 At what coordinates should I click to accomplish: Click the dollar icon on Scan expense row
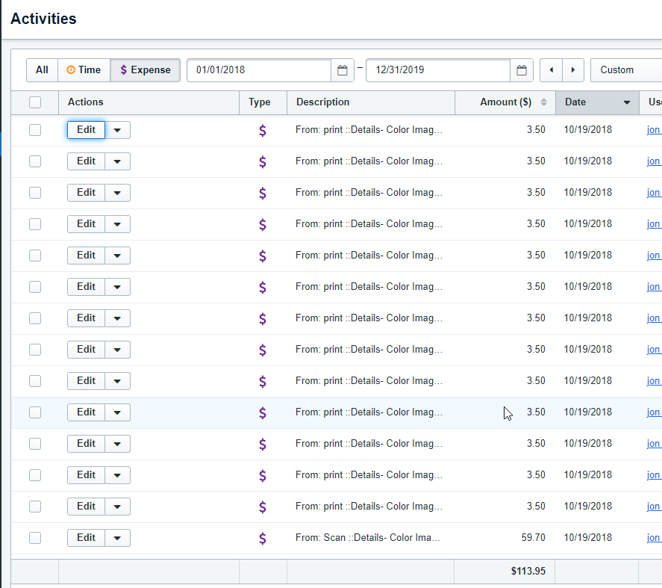coord(262,538)
